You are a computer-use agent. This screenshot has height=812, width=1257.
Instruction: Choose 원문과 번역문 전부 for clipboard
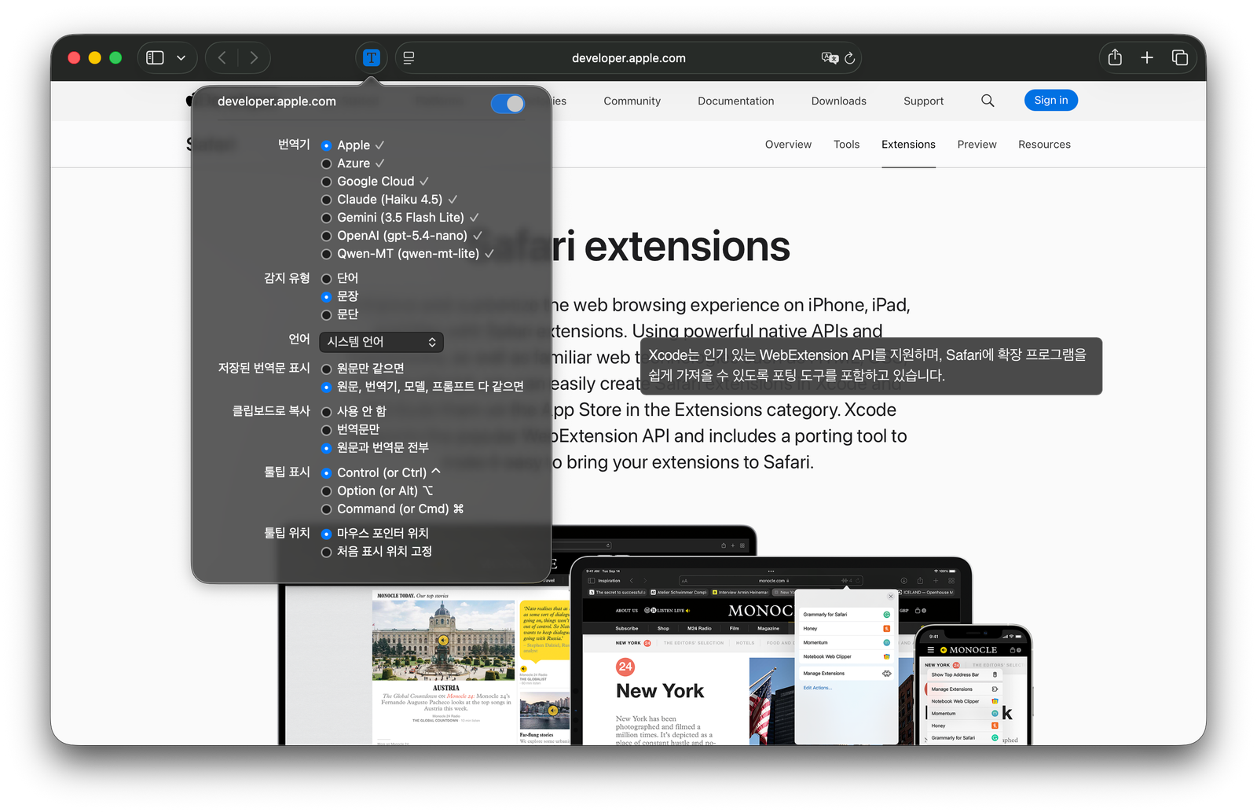375,447
